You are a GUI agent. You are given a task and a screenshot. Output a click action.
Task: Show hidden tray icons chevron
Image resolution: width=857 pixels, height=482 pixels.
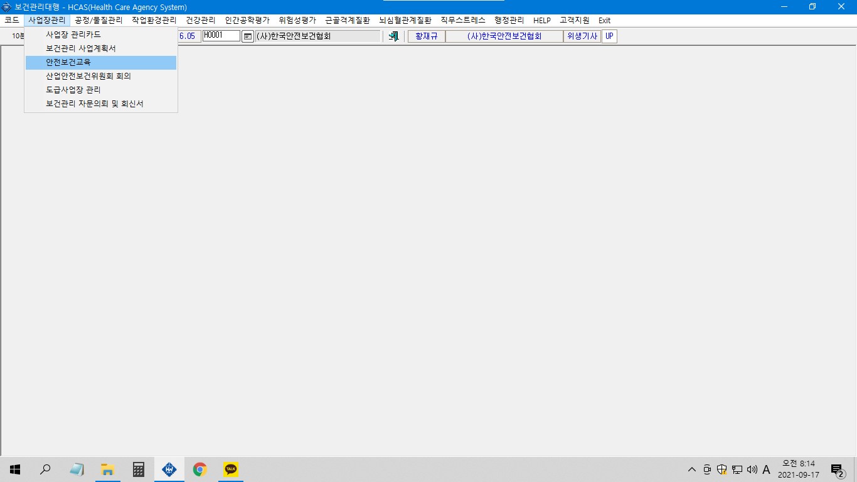[x=692, y=469]
